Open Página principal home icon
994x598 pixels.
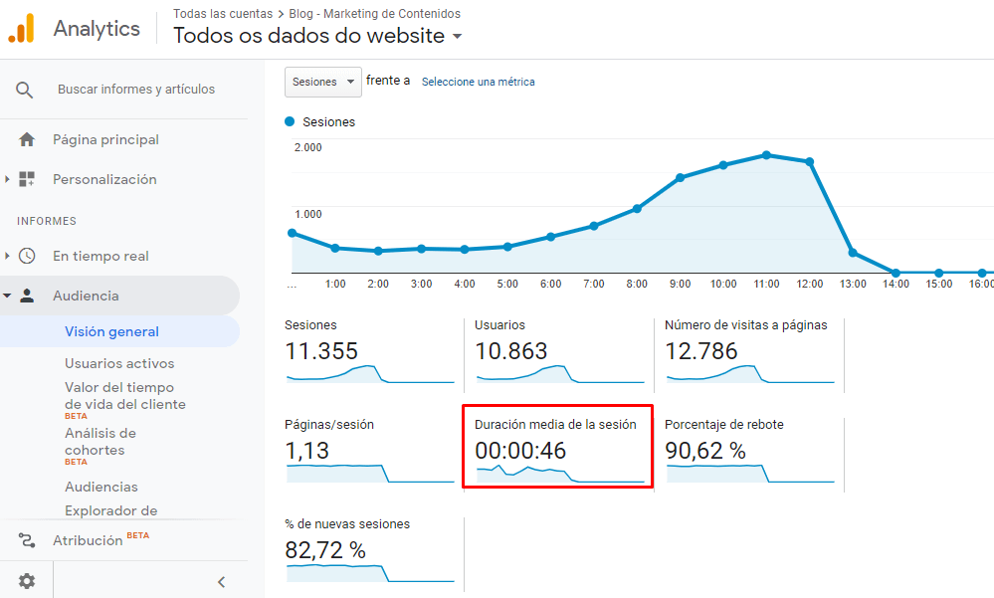pos(27,139)
